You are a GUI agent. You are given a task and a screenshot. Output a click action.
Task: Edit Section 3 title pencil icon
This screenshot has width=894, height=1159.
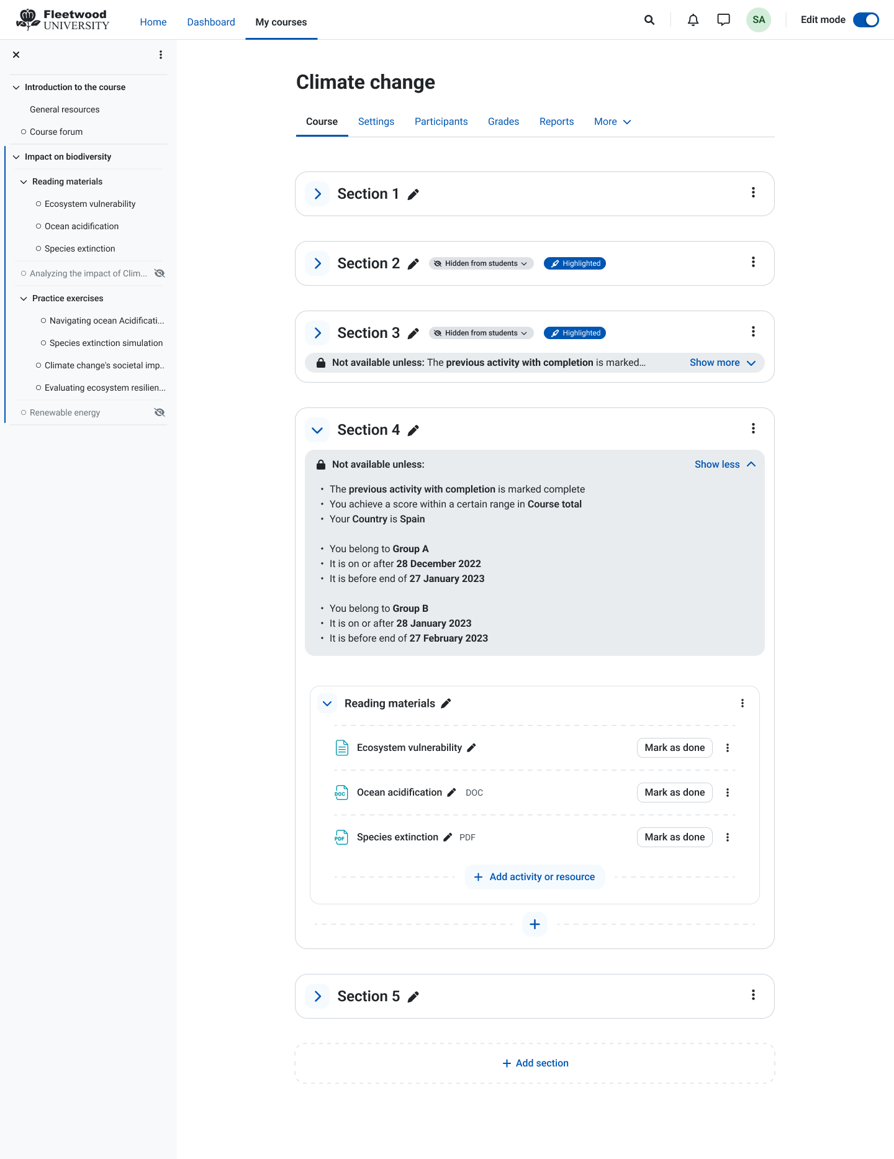[413, 334]
